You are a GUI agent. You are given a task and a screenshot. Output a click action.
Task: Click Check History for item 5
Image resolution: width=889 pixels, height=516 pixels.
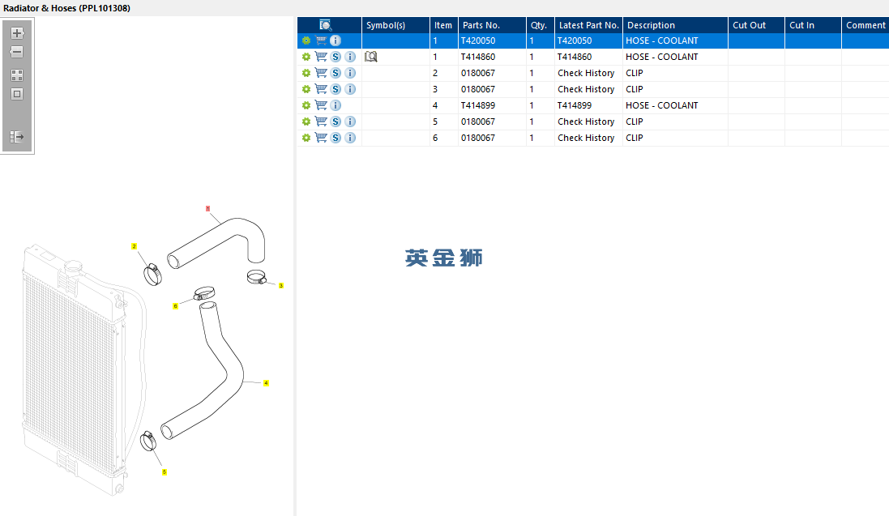586,122
